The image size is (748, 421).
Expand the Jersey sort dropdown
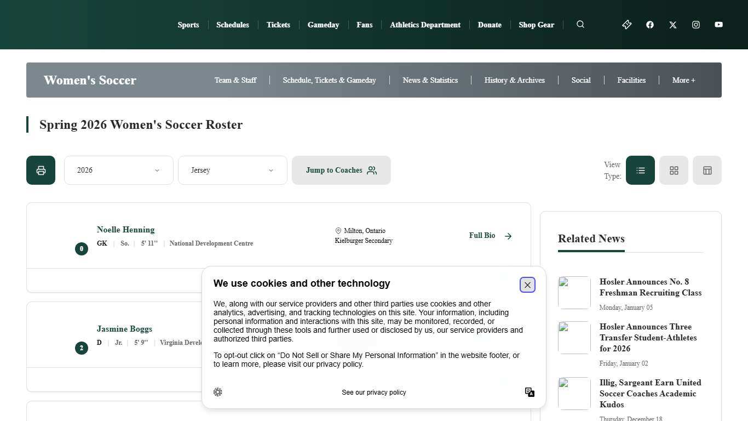(232, 170)
